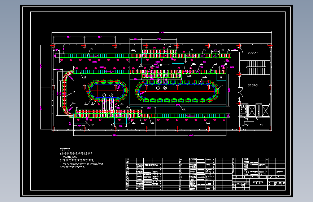
Task: Click the circled balloon numbered 26
Action: click(165, 88)
